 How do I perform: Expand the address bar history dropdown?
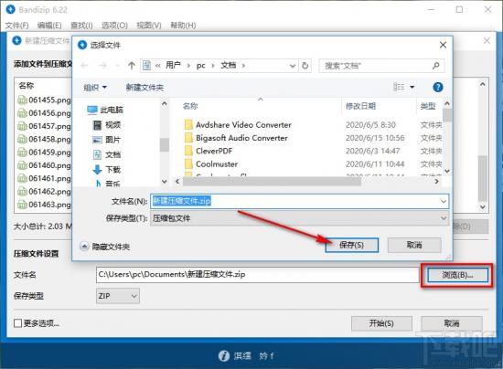click(293, 66)
